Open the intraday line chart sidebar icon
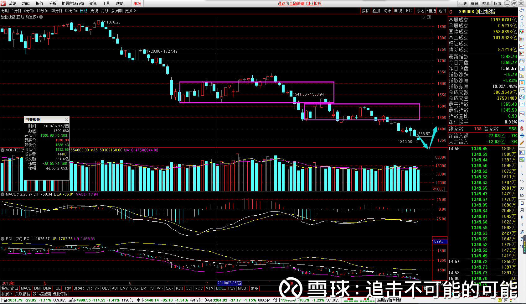Viewport: 526px width, 304px height. pyautogui.click(x=522, y=46)
